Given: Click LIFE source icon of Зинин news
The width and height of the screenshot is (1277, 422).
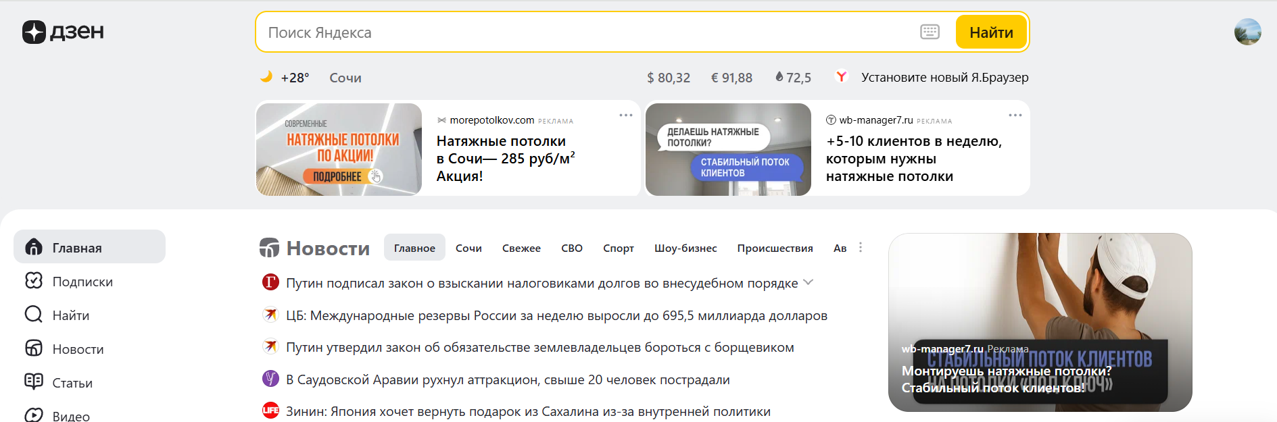Looking at the screenshot, I should [x=270, y=411].
